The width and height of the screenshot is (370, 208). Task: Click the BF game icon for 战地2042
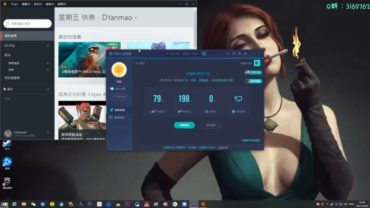click(257, 63)
